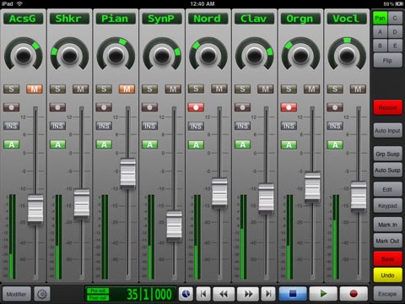405x304 pixels.
Task: Open inserts on the Pian channel
Action: tap(104, 126)
